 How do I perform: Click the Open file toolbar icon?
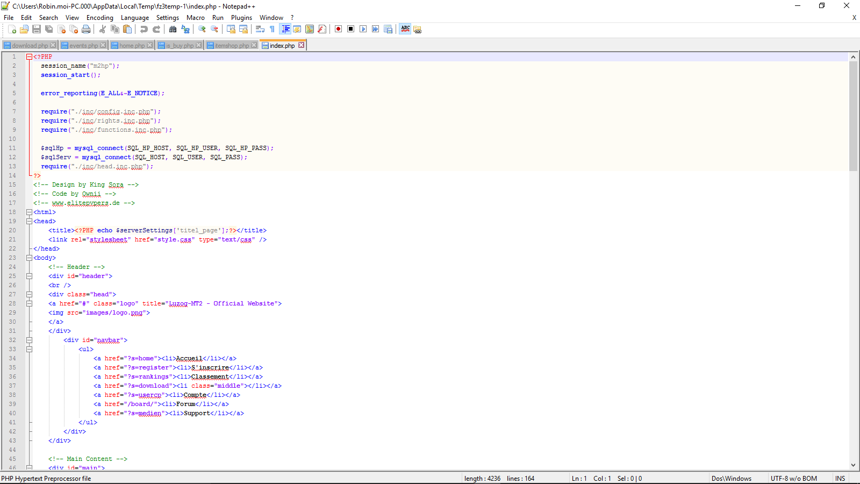tap(24, 29)
